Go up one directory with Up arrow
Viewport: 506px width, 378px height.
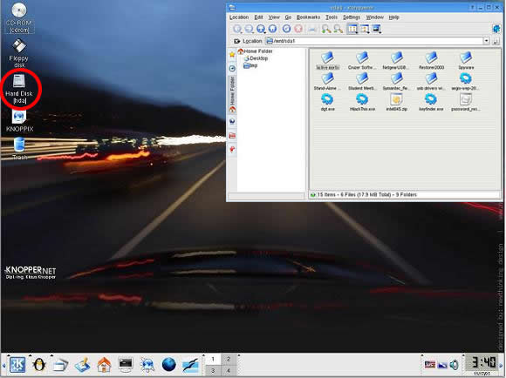pos(261,29)
